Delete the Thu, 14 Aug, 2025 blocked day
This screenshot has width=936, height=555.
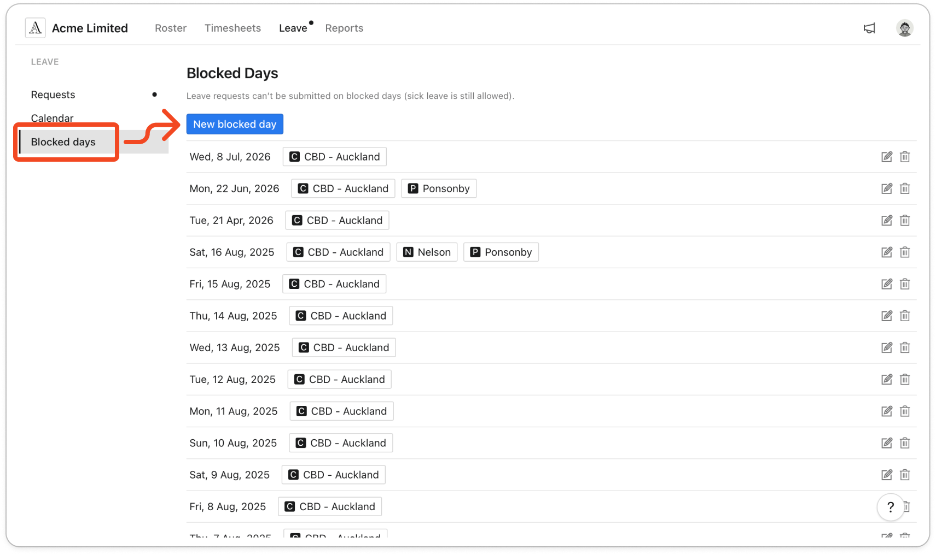[905, 316]
